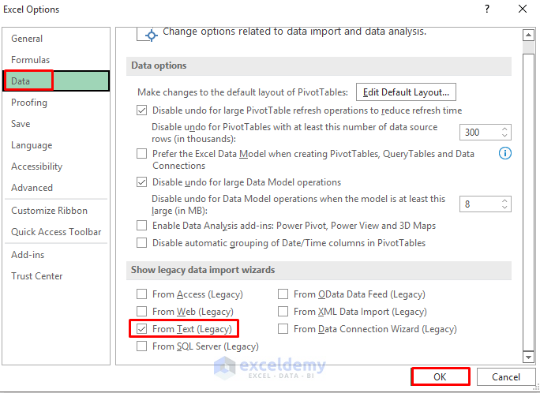Tick From SQL Server (Legacy) checkbox
Screen dimensions: 540x393
pos(142,346)
